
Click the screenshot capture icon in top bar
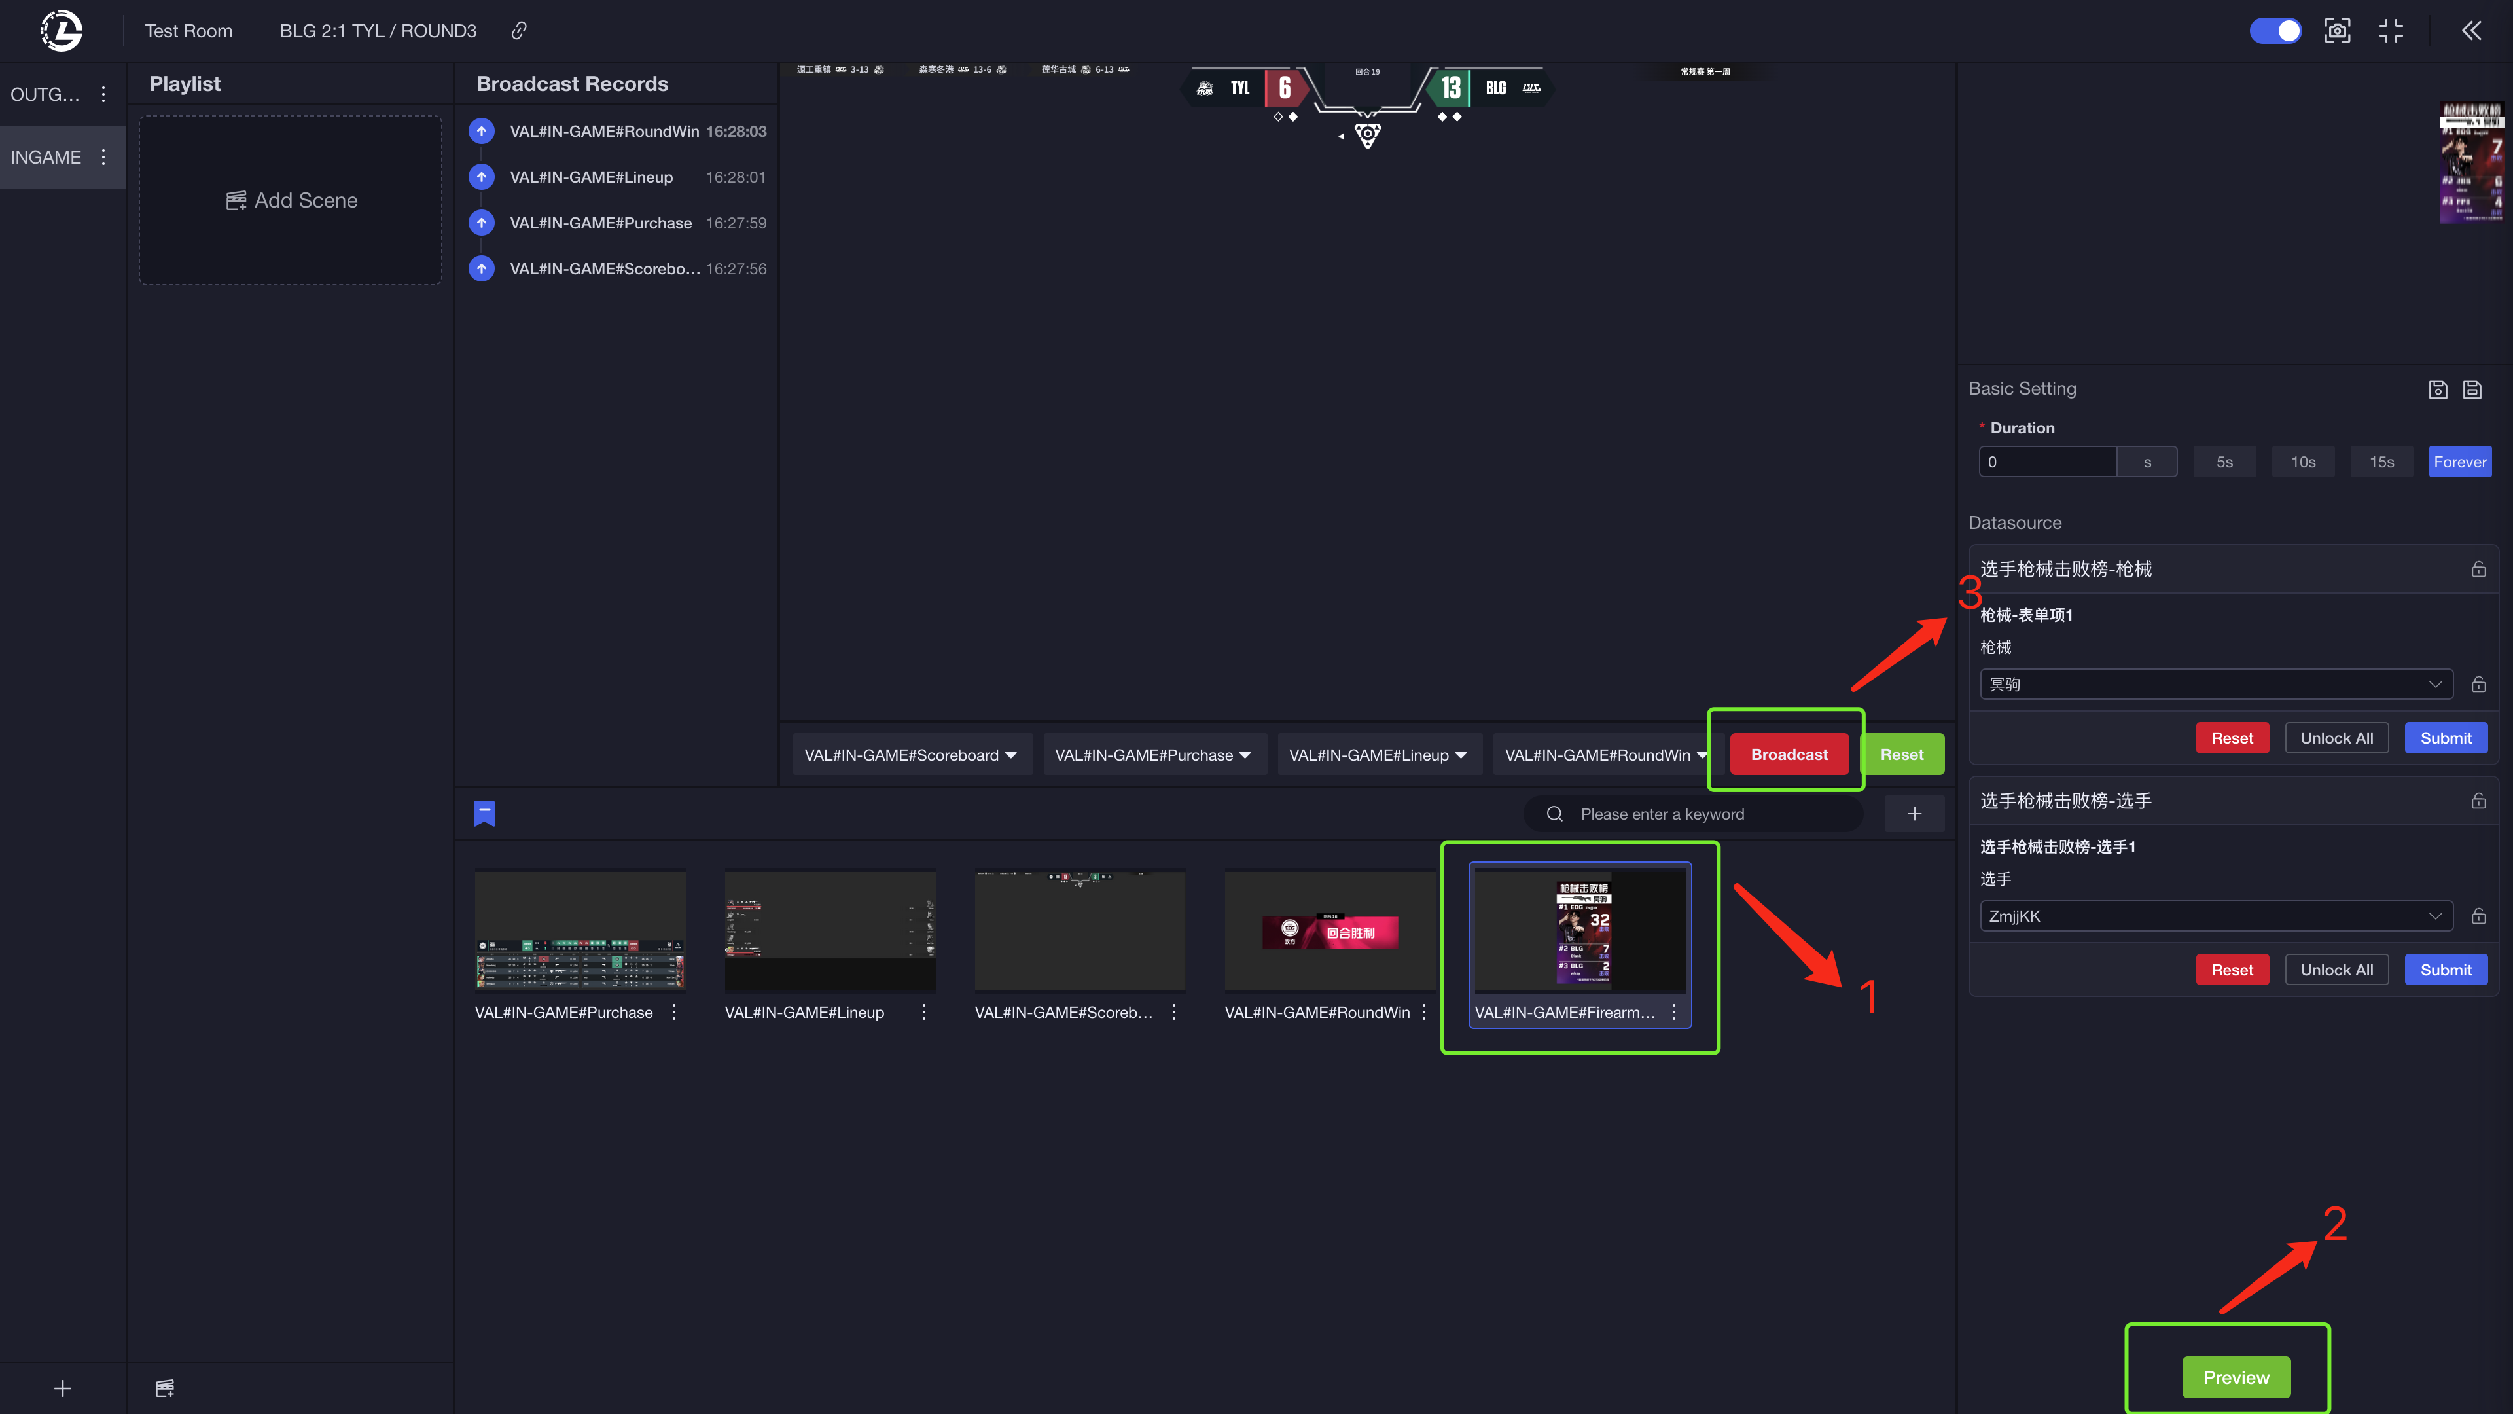coord(2338,31)
